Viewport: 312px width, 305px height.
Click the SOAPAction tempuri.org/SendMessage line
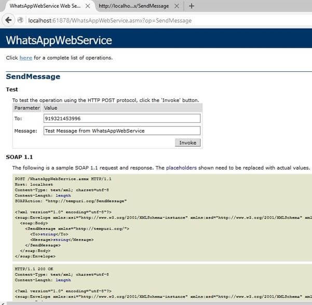pyautogui.click(x=71, y=201)
